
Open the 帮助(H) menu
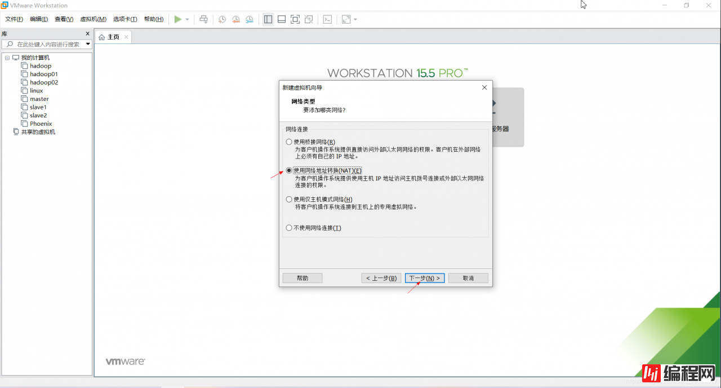coord(153,19)
